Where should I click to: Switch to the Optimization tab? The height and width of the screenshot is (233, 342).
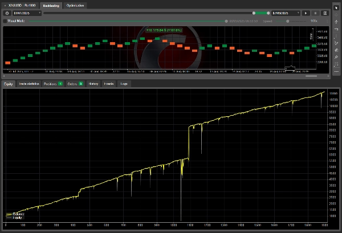77,5
